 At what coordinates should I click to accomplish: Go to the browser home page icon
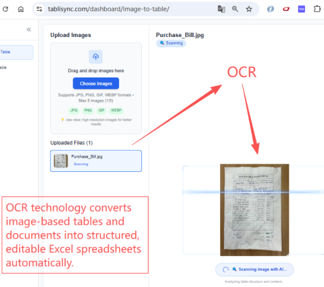(x=21, y=9)
